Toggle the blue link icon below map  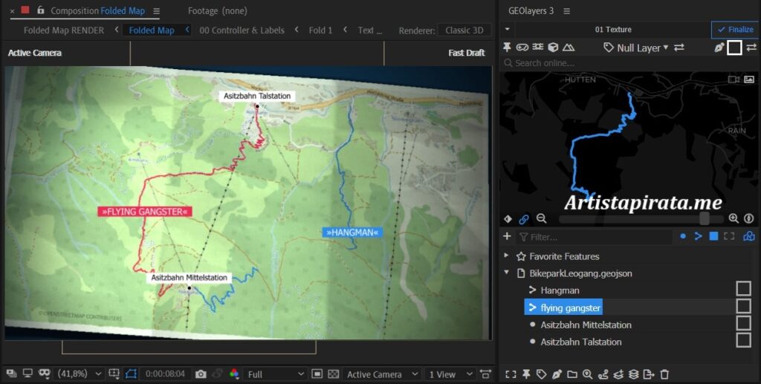[524, 219]
